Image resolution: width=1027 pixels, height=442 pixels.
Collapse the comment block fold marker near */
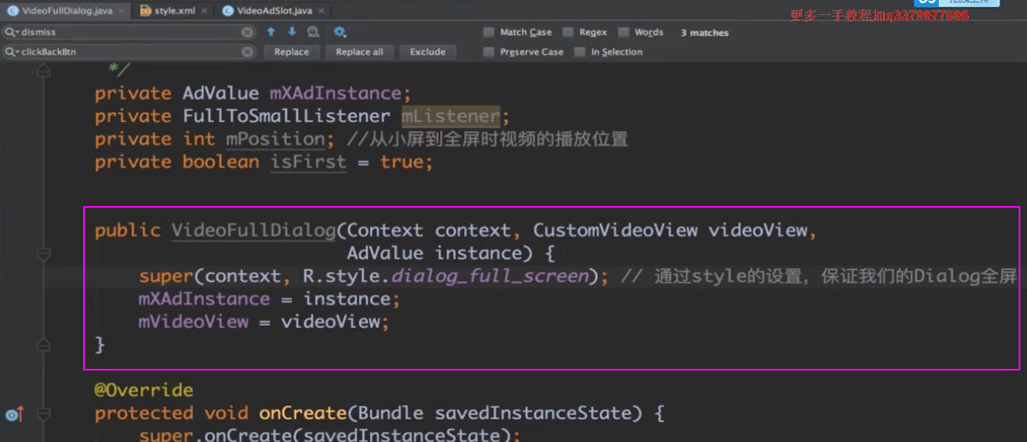[45, 71]
